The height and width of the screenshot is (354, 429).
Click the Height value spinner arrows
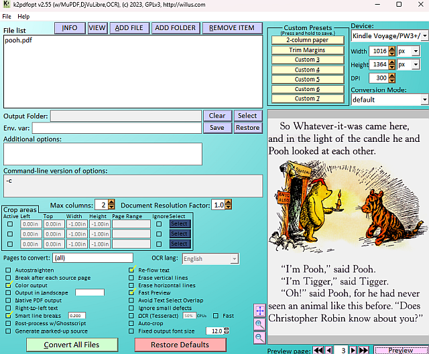coord(391,64)
